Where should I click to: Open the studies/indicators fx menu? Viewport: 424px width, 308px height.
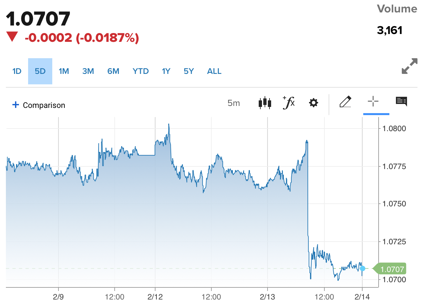(x=289, y=103)
